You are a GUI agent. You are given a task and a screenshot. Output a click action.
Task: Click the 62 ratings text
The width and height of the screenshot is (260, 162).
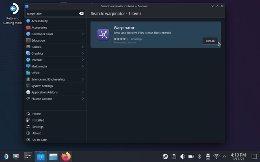tap(136, 39)
